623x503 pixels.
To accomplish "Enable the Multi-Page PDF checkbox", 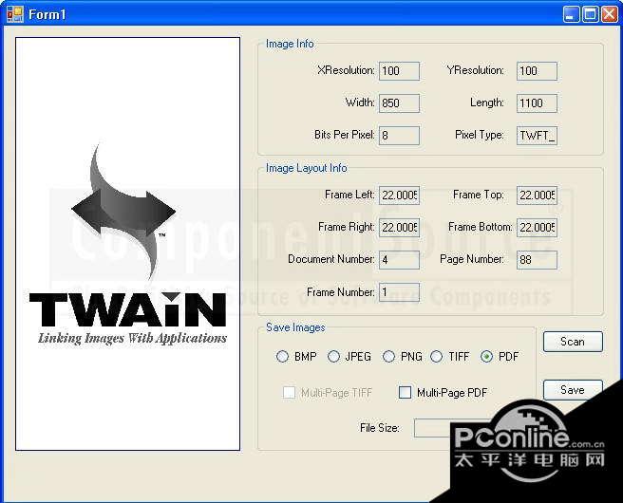I will click(x=405, y=392).
